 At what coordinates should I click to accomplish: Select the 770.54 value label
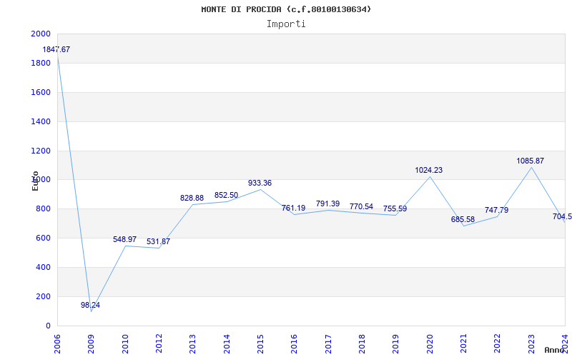pos(361,206)
